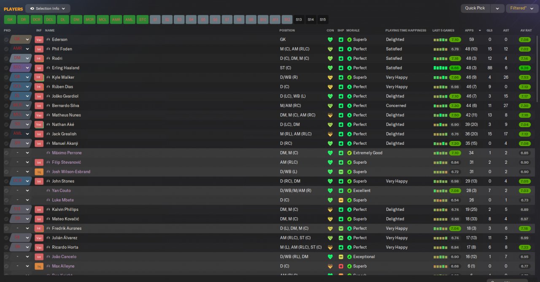Select the GK position slot tab
The height and width of the screenshot is (282, 540).
pos(10,19)
